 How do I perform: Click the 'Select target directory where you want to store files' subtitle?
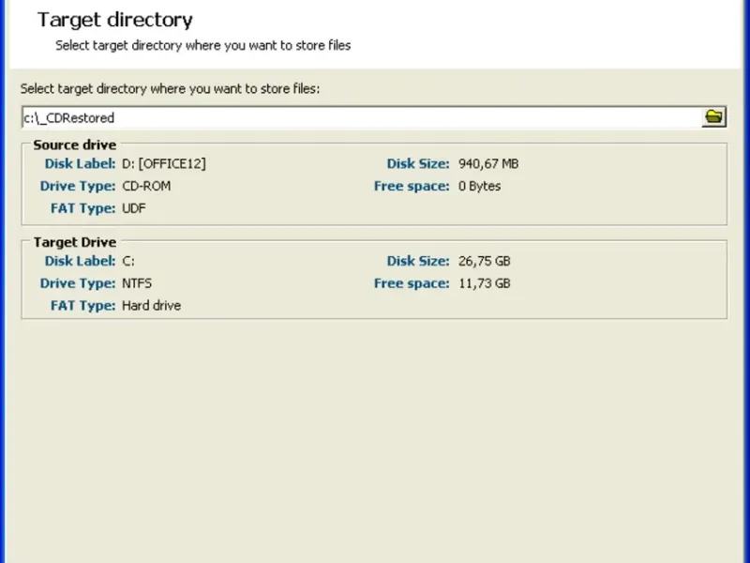pos(203,45)
